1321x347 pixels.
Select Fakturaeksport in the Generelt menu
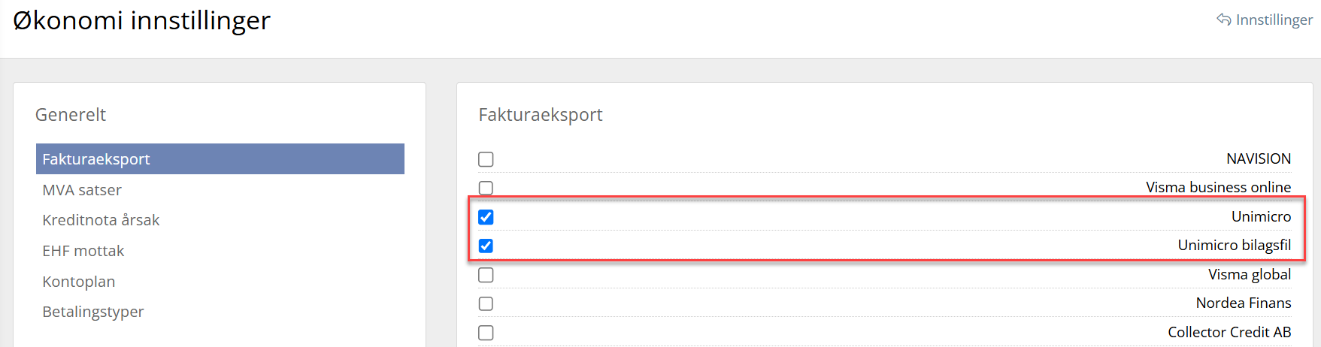pos(220,159)
